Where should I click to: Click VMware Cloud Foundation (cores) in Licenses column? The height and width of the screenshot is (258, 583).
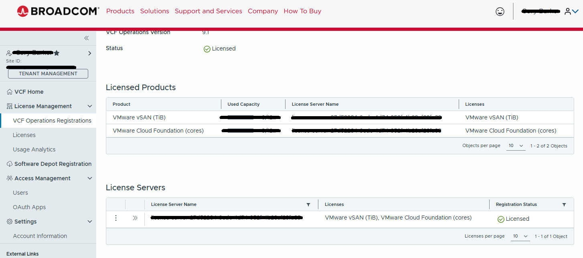click(x=511, y=131)
